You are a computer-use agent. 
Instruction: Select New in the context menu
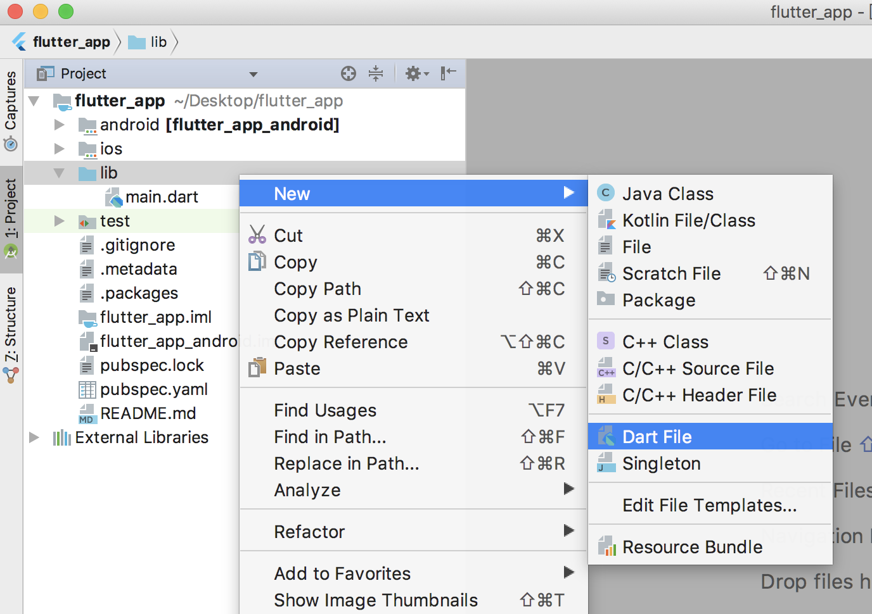coord(413,194)
